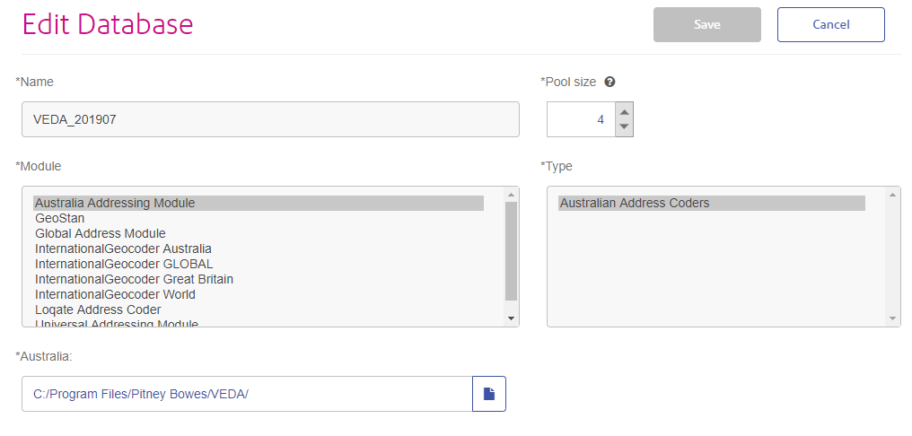
Task: Select Global Address Module option
Action: coord(259,233)
